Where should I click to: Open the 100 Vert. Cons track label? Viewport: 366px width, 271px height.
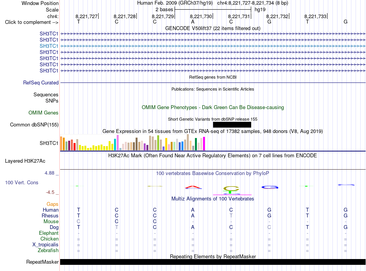22,182
